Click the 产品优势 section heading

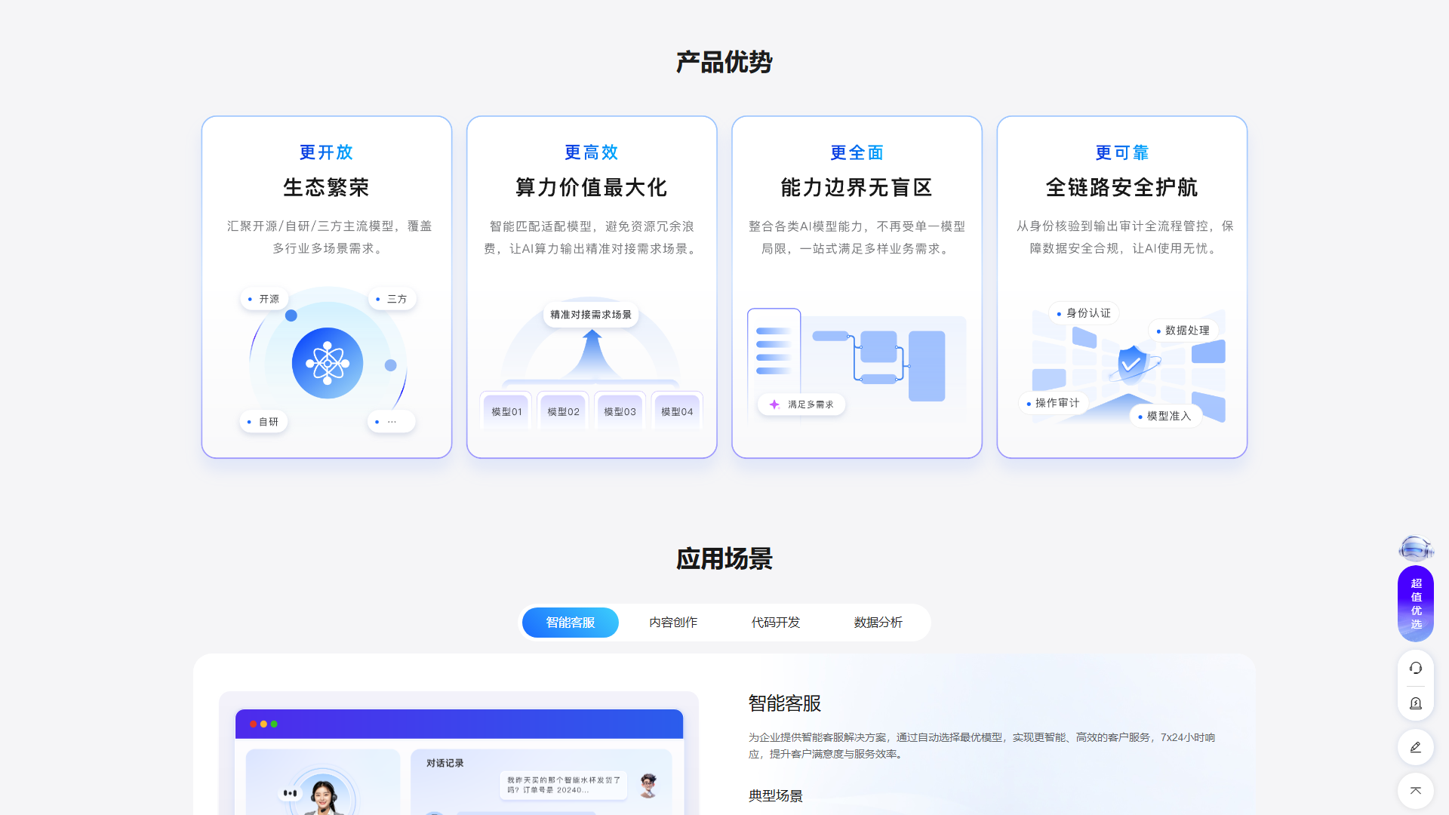724,62
